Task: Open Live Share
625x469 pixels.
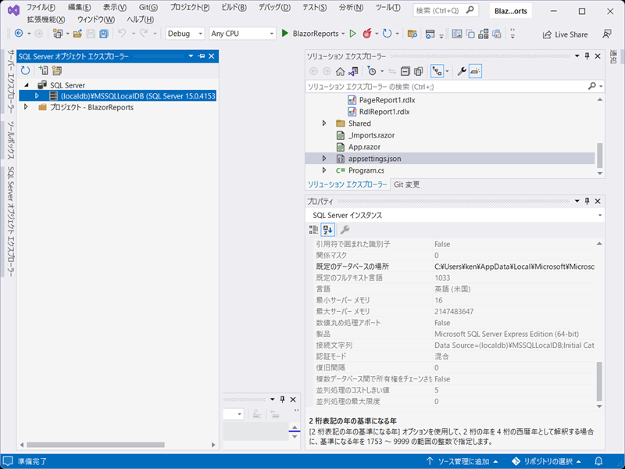Action: pos(565,34)
